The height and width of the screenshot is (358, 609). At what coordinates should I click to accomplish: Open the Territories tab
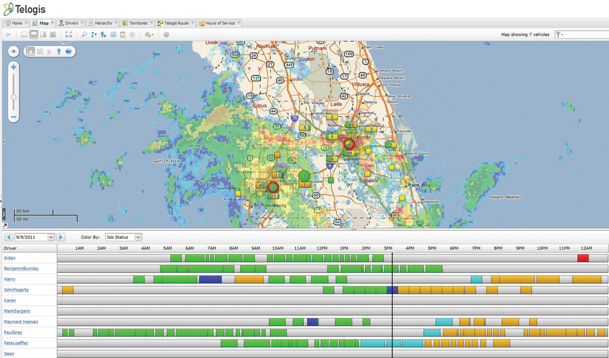click(137, 22)
